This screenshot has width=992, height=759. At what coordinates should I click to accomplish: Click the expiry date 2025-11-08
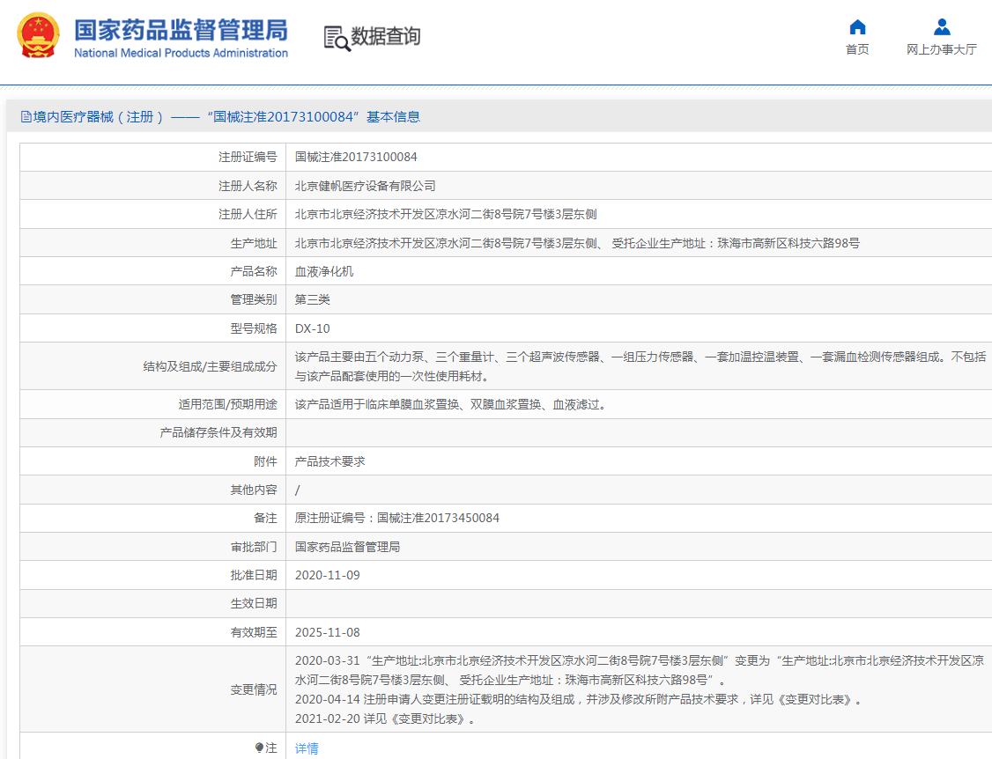(327, 632)
